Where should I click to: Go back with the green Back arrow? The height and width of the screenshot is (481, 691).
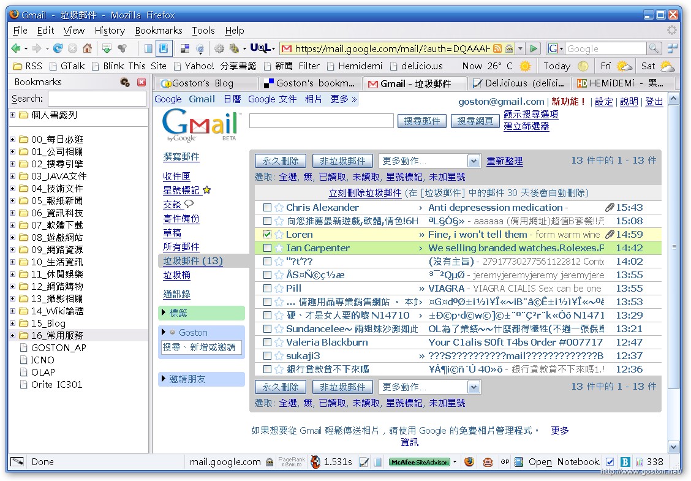pos(15,48)
